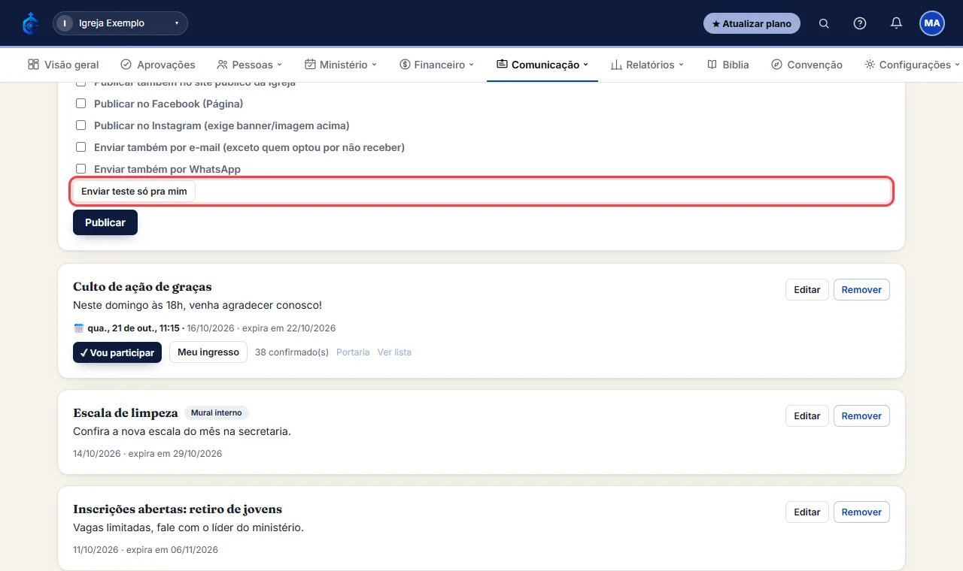Screen dimensions: 963x571
Task: Enable Publicar no Instagram checkbox
Action: tap(81, 125)
